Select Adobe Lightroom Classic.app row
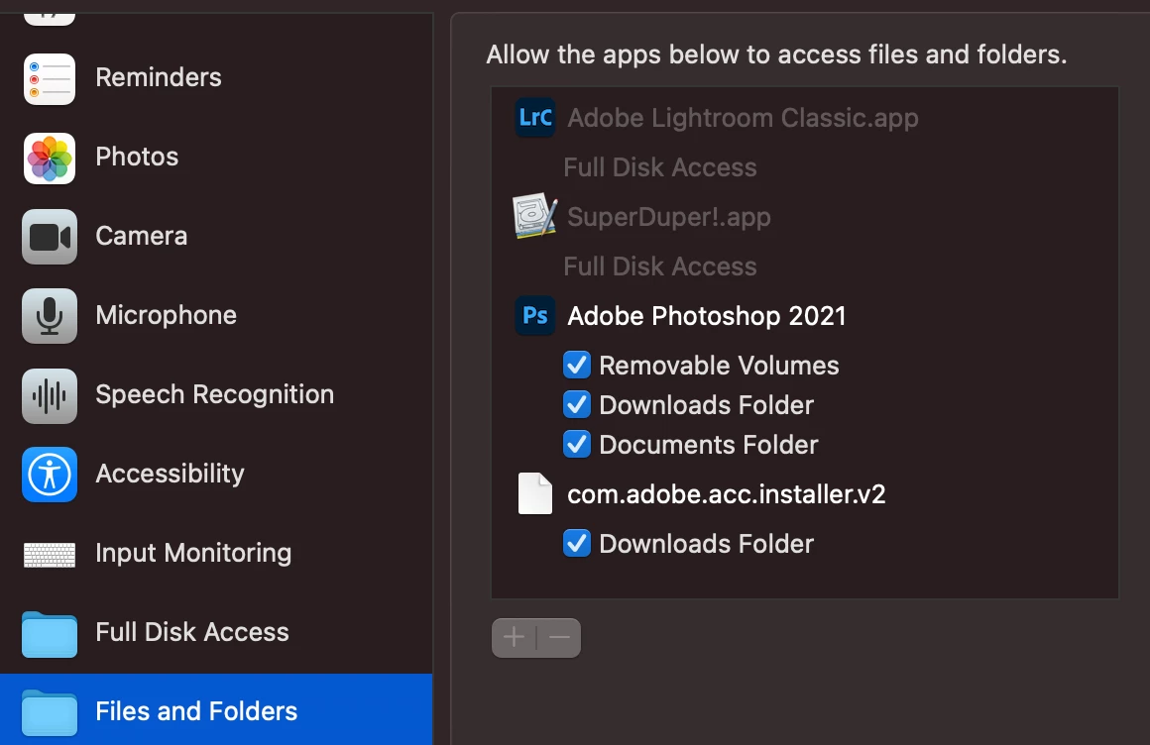 point(805,117)
